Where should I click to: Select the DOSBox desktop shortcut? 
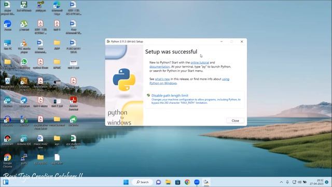[24, 84]
